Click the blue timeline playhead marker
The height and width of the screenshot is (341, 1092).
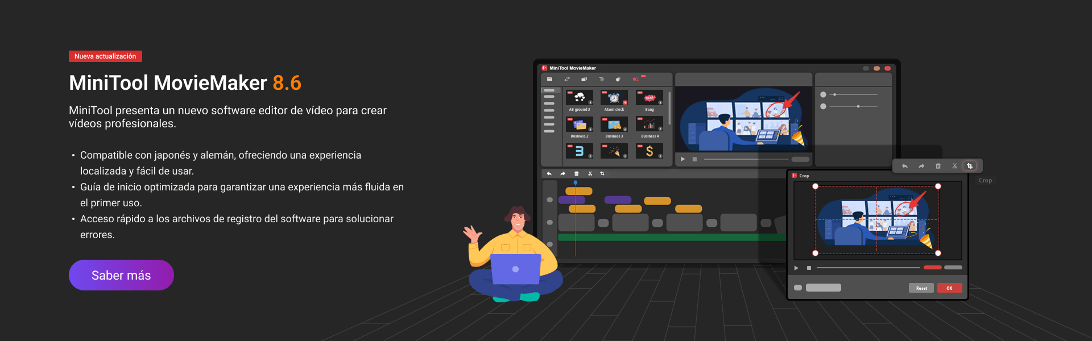point(576,182)
